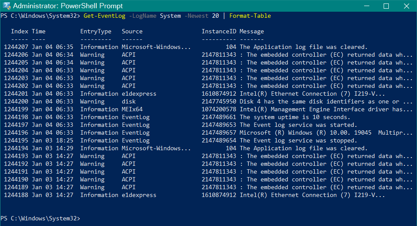Close the PowerShell Prompt window
Image resolution: width=417 pixels, height=226 pixels.
[406, 6]
